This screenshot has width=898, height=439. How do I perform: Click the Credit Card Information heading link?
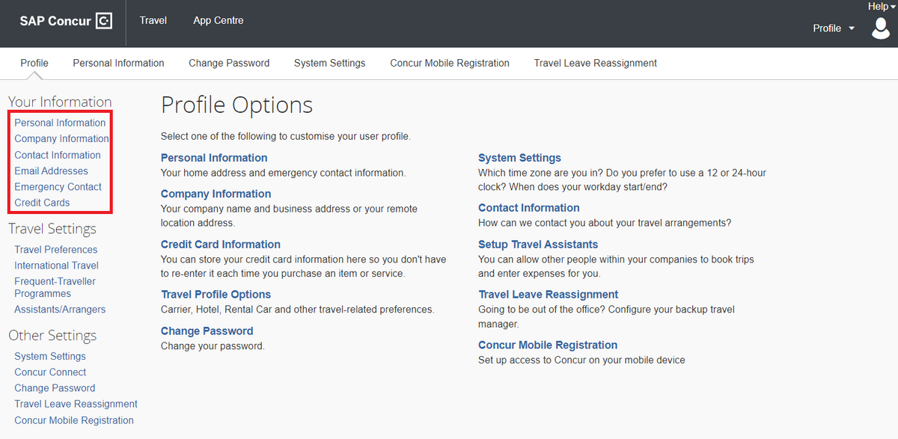pyautogui.click(x=221, y=245)
